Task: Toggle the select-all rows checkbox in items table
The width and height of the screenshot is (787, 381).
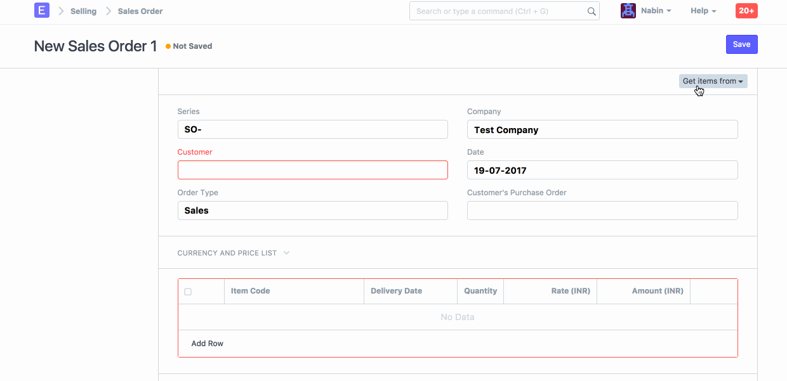Action: [x=188, y=292]
